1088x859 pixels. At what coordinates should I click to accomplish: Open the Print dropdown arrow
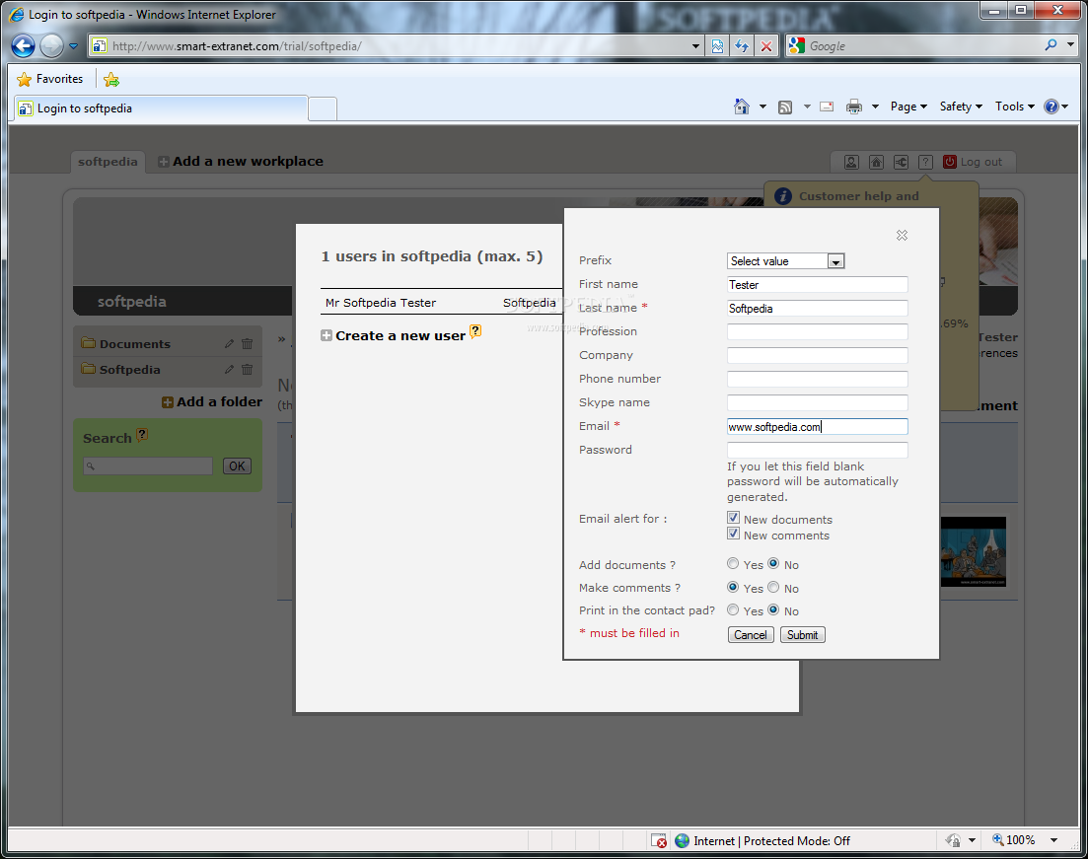tap(875, 107)
